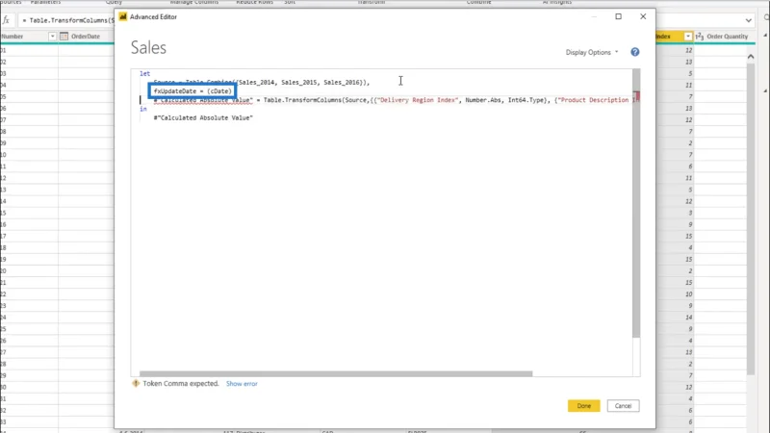Click the Show error link
Image resolution: width=770 pixels, height=433 pixels.
(x=242, y=383)
